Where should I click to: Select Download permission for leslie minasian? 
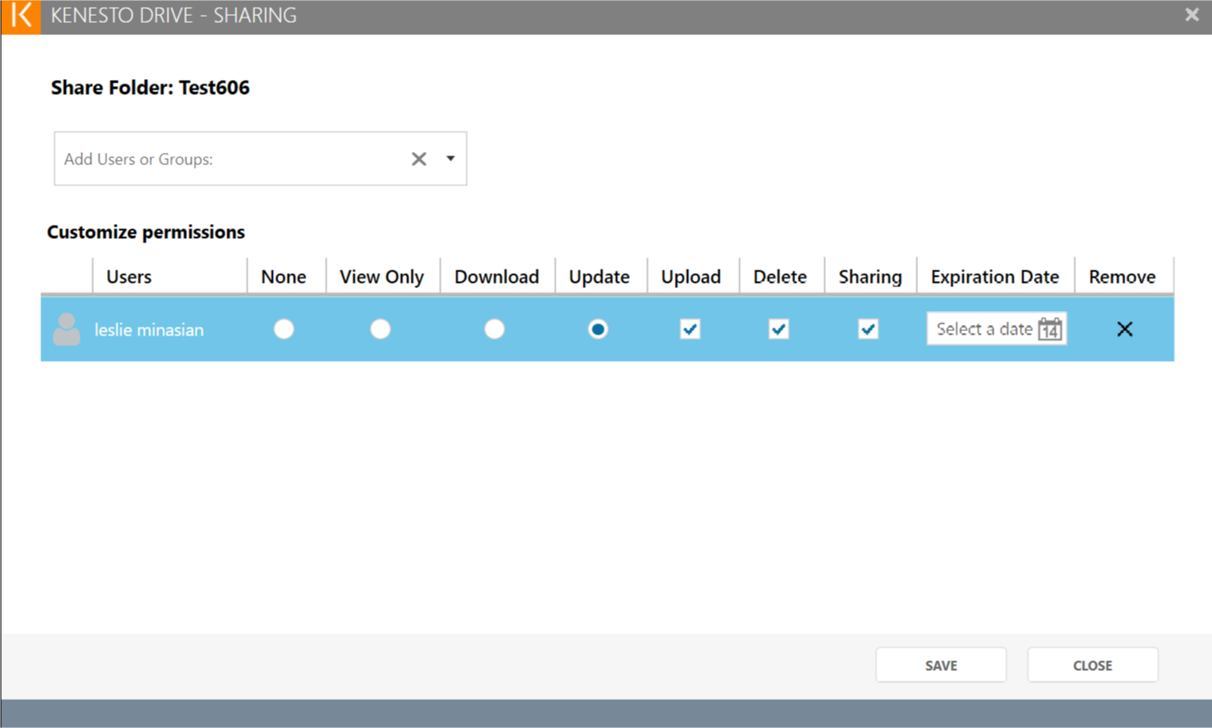tap(494, 328)
